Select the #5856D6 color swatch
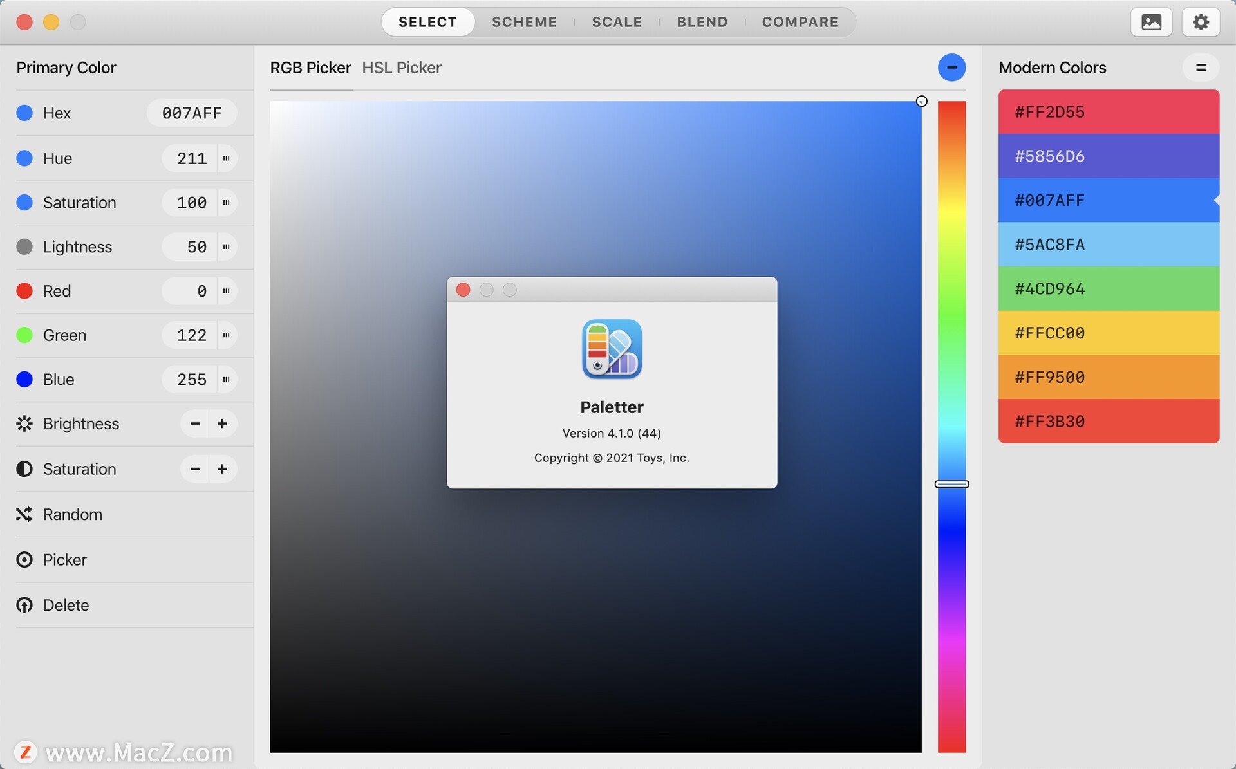 [1109, 156]
